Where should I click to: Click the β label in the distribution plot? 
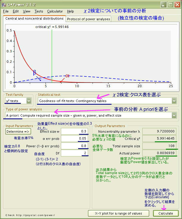pyautogui.click(x=35, y=73)
